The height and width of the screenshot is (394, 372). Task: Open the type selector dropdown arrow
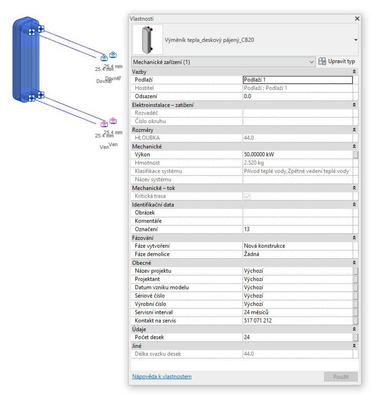pos(356,40)
